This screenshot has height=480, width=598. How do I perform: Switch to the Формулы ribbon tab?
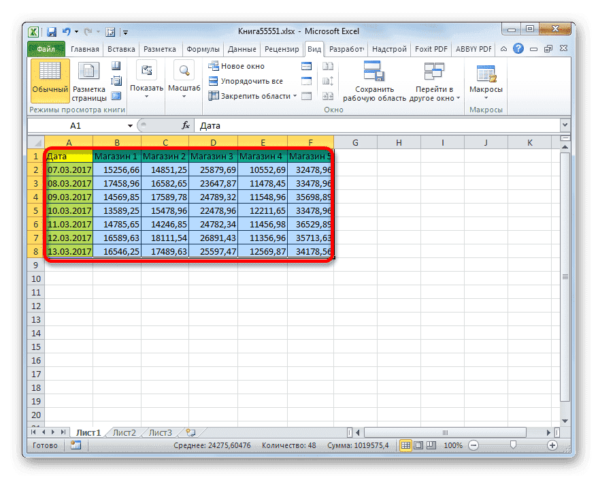click(204, 48)
